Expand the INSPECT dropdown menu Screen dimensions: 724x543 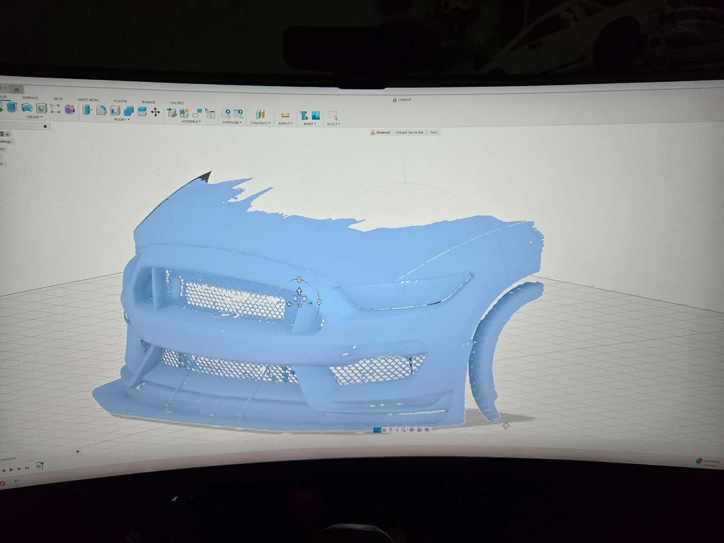[285, 124]
